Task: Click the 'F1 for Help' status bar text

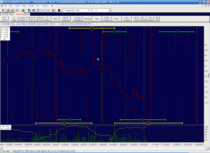Action: click(x=6, y=151)
